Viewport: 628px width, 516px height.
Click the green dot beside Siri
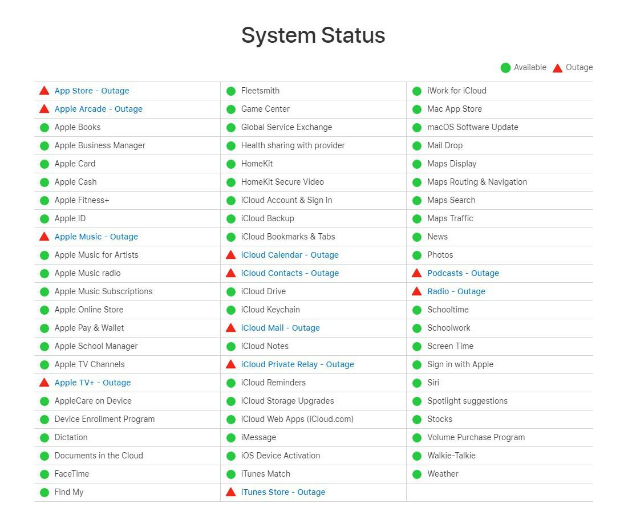pyautogui.click(x=417, y=383)
